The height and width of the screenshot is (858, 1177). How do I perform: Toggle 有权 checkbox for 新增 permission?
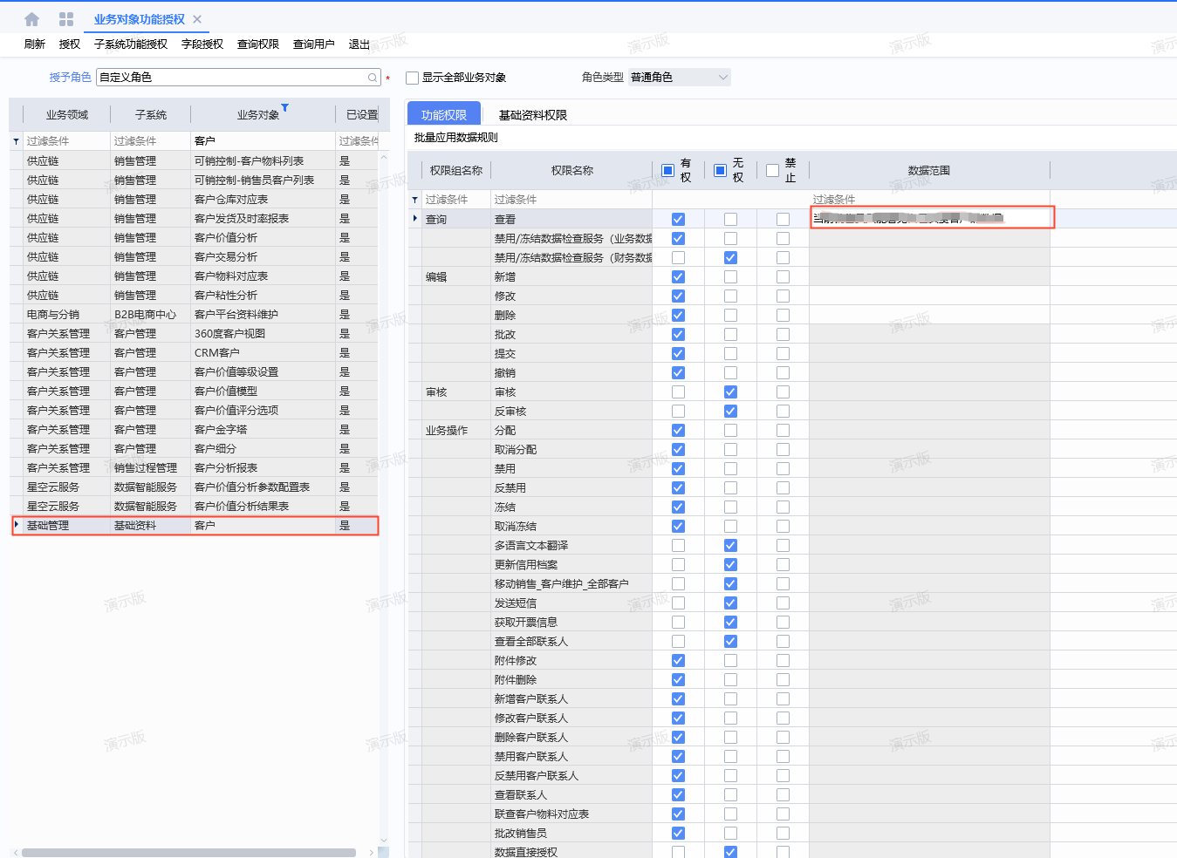click(x=678, y=277)
